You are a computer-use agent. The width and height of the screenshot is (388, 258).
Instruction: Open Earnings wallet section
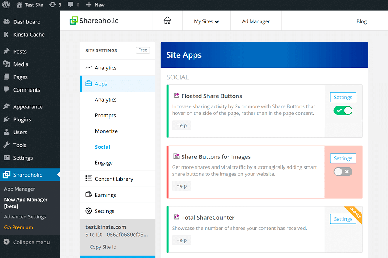(105, 195)
